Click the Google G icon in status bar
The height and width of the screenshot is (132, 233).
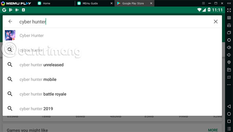pyautogui.click(x=4, y=10)
